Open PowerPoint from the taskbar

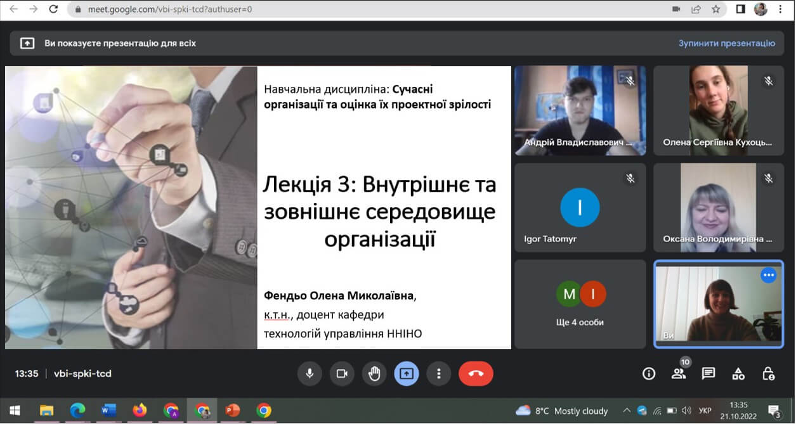[x=233, y=411]
